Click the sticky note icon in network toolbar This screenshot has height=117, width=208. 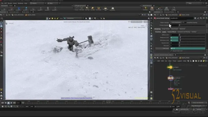point(204,61)
